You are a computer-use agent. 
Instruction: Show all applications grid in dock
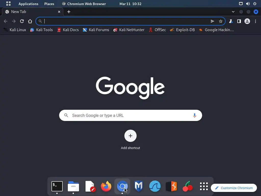204,186
